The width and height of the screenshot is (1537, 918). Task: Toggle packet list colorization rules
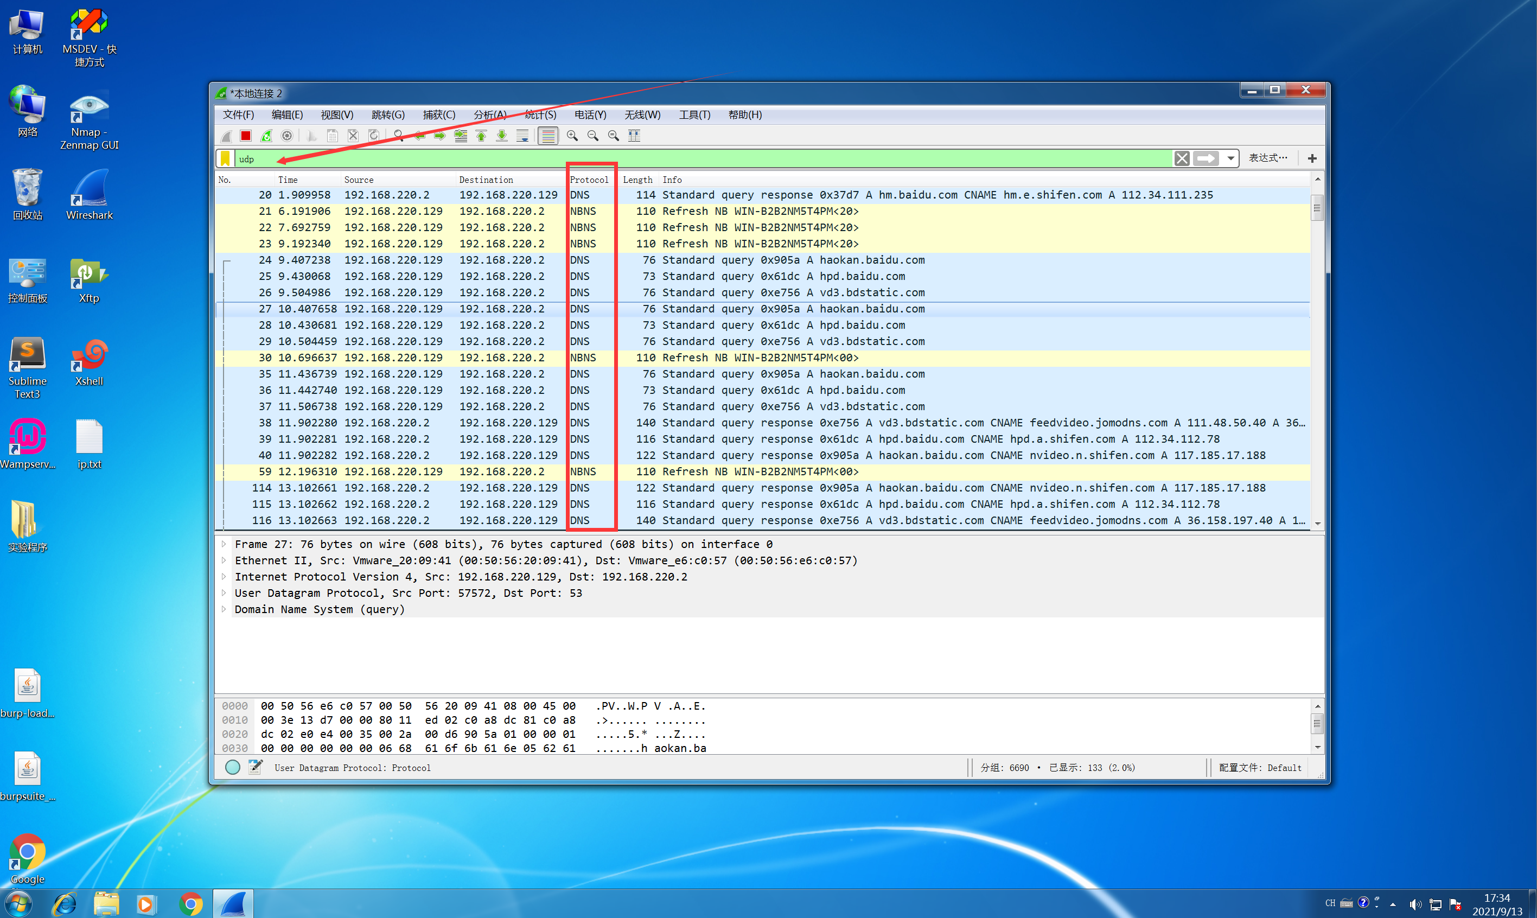548,136
